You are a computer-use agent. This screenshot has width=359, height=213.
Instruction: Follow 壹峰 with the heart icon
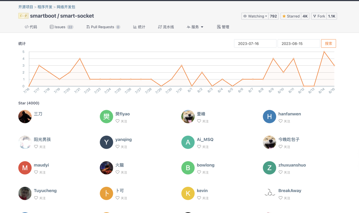(x=199, y=121)
